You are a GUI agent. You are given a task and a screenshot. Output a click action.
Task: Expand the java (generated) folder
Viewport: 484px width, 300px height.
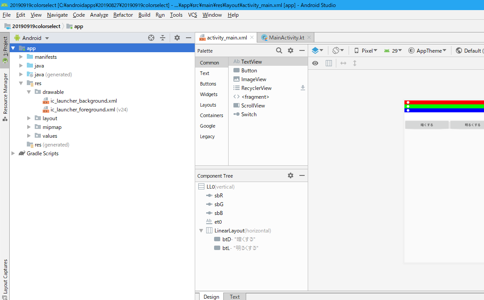coord(21,74)
